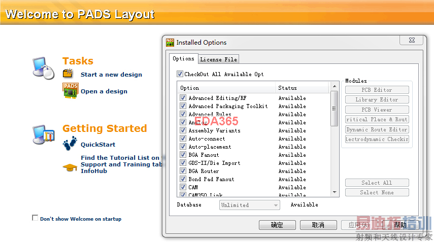Uncheck Advanced Packaging Toolkit option
Screen dimensions: 434x242
point(183,106)
